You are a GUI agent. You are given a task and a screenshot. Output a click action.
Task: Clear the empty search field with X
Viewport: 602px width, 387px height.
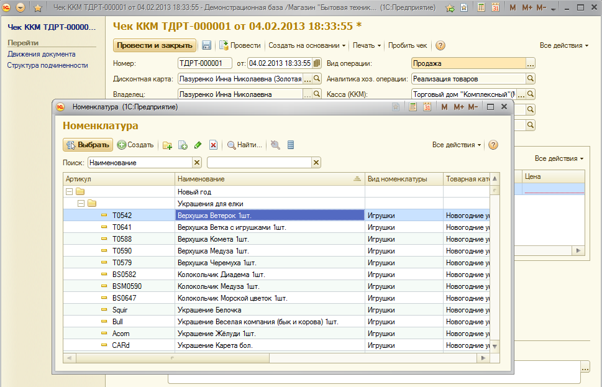coord(316,163)
